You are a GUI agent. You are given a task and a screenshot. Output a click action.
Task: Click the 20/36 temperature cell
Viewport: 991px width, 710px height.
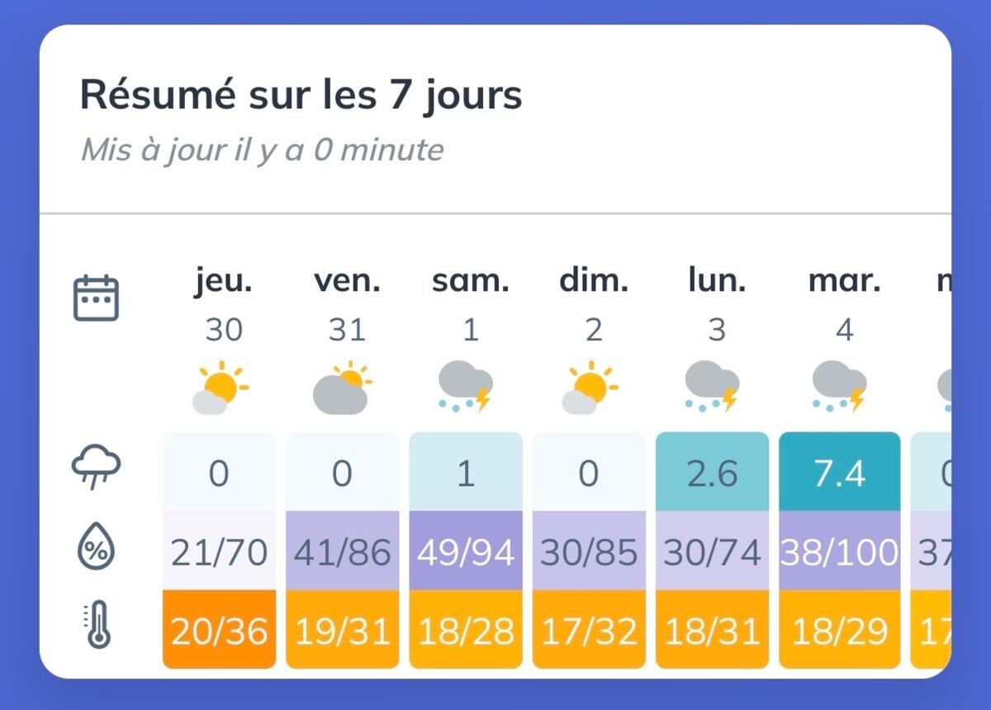pyautogui.click(x=219, y=629)
